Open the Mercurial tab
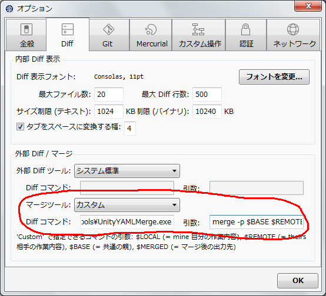Image resolution: width=326 pixels, height=296 pixels. point(151,35)
